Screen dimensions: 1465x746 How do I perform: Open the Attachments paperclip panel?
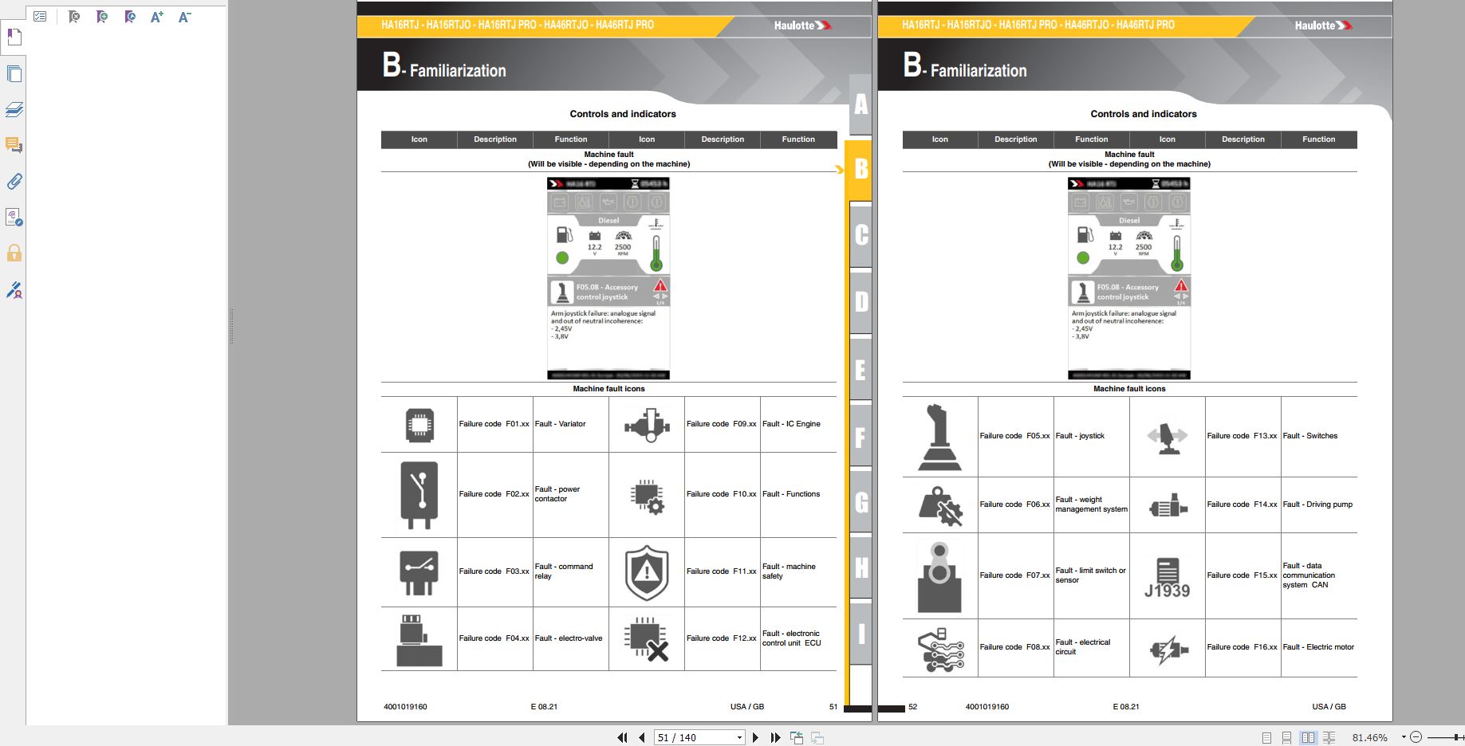coord(14,182)
